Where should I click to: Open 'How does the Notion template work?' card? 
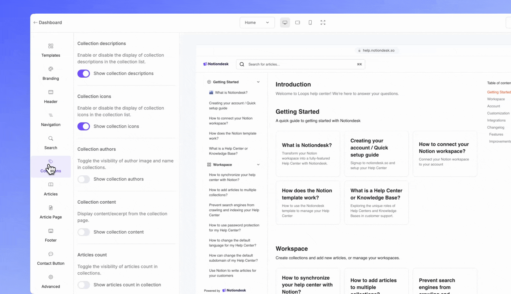click(308, 203)
